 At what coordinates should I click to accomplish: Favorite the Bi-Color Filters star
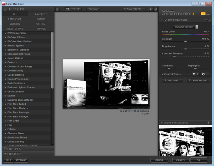[x=5, y=37]
